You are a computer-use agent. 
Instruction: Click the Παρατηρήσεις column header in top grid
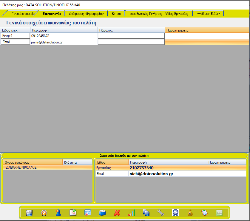(206, 30)
